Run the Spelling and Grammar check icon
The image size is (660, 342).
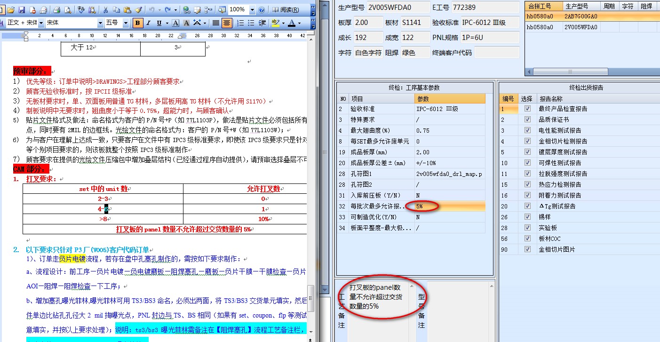pyautogui.click(x=81, y=9)
